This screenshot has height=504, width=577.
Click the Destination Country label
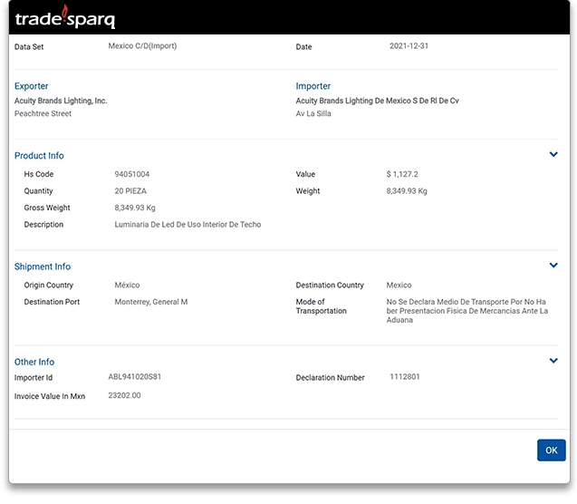pos(330,285)
